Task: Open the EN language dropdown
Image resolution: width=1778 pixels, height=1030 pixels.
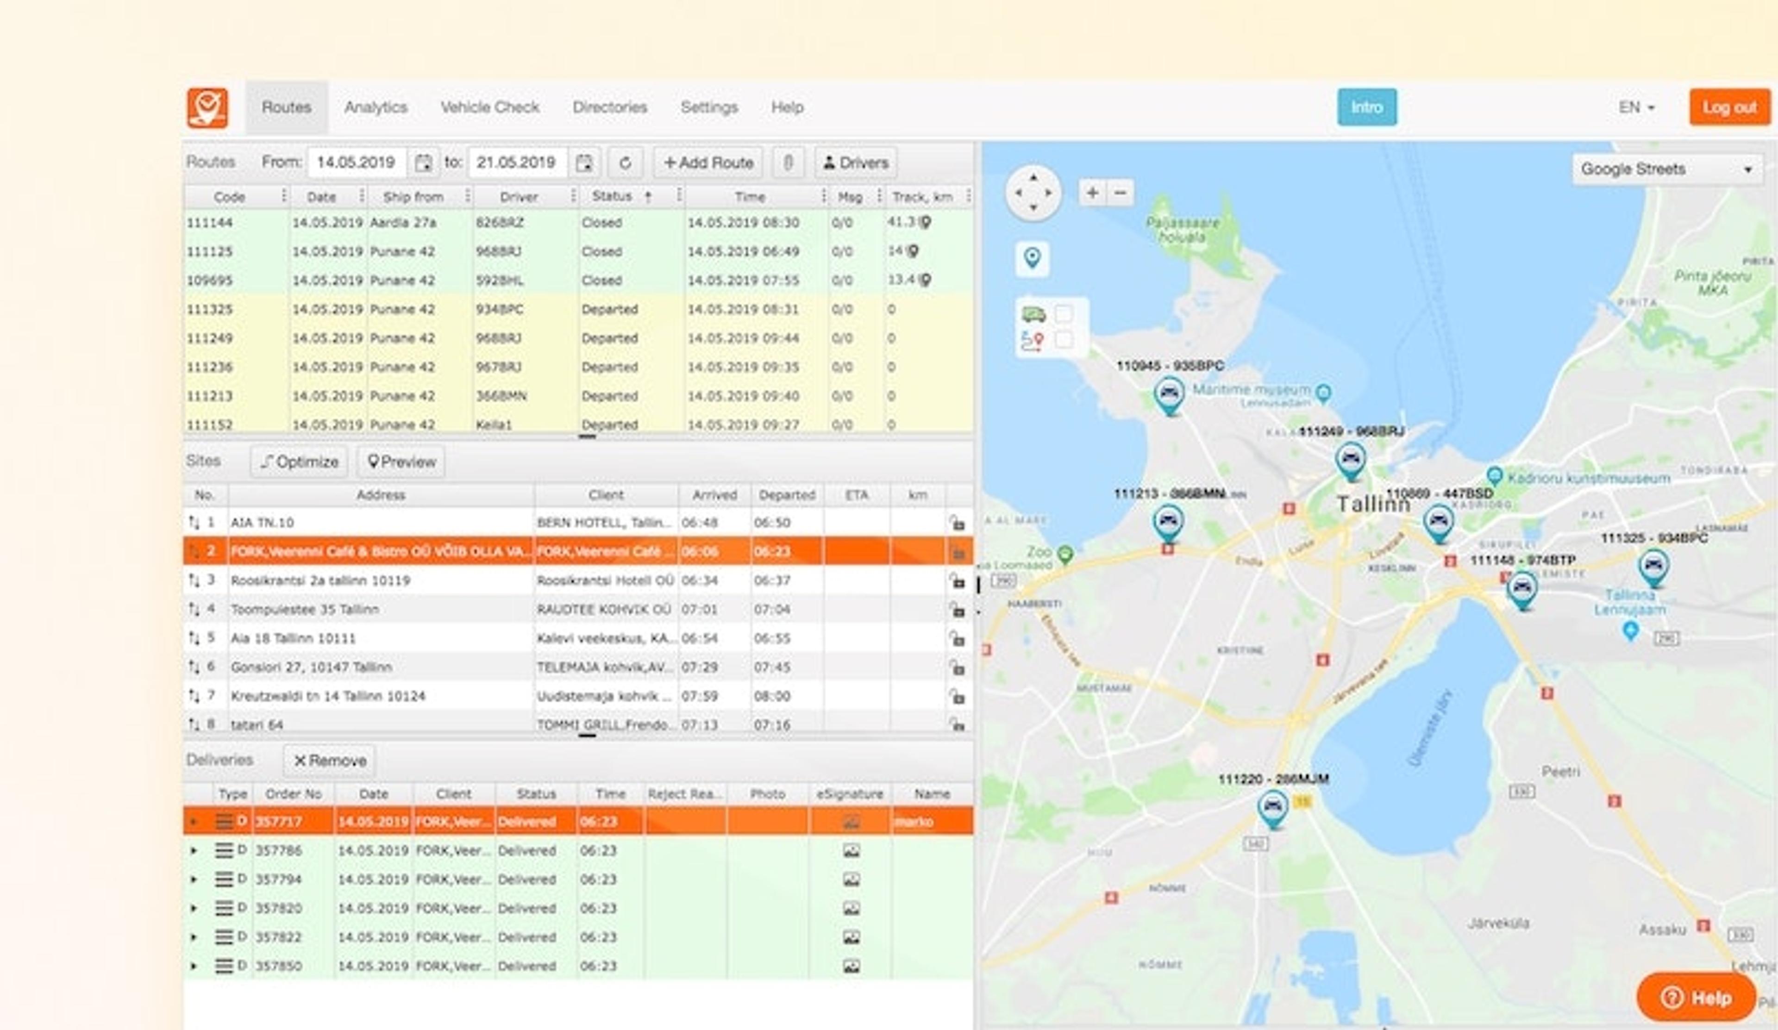Action: point(1636,107)
